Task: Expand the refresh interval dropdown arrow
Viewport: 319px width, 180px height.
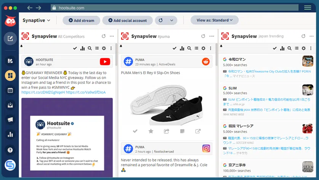Action: pos(171,20)
